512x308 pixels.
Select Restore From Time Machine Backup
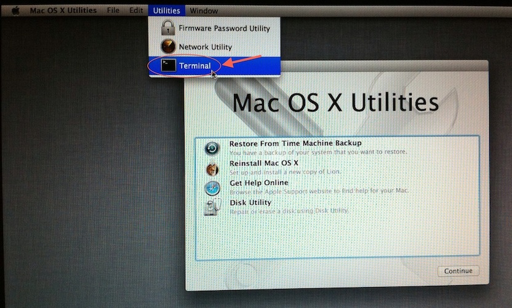coord(295,143)
